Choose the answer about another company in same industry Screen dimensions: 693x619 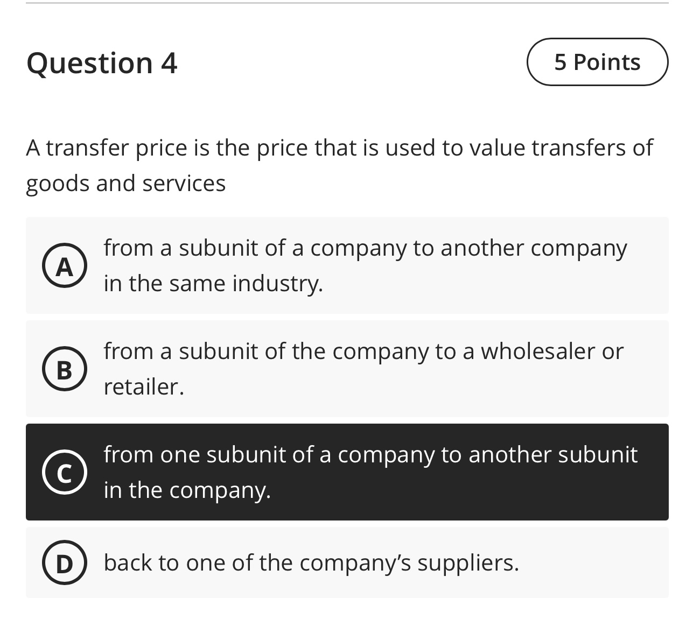point(346,265)
